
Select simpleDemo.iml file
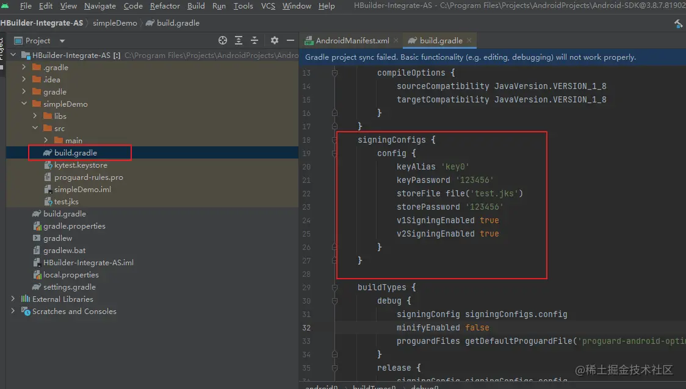coord(82,189)
